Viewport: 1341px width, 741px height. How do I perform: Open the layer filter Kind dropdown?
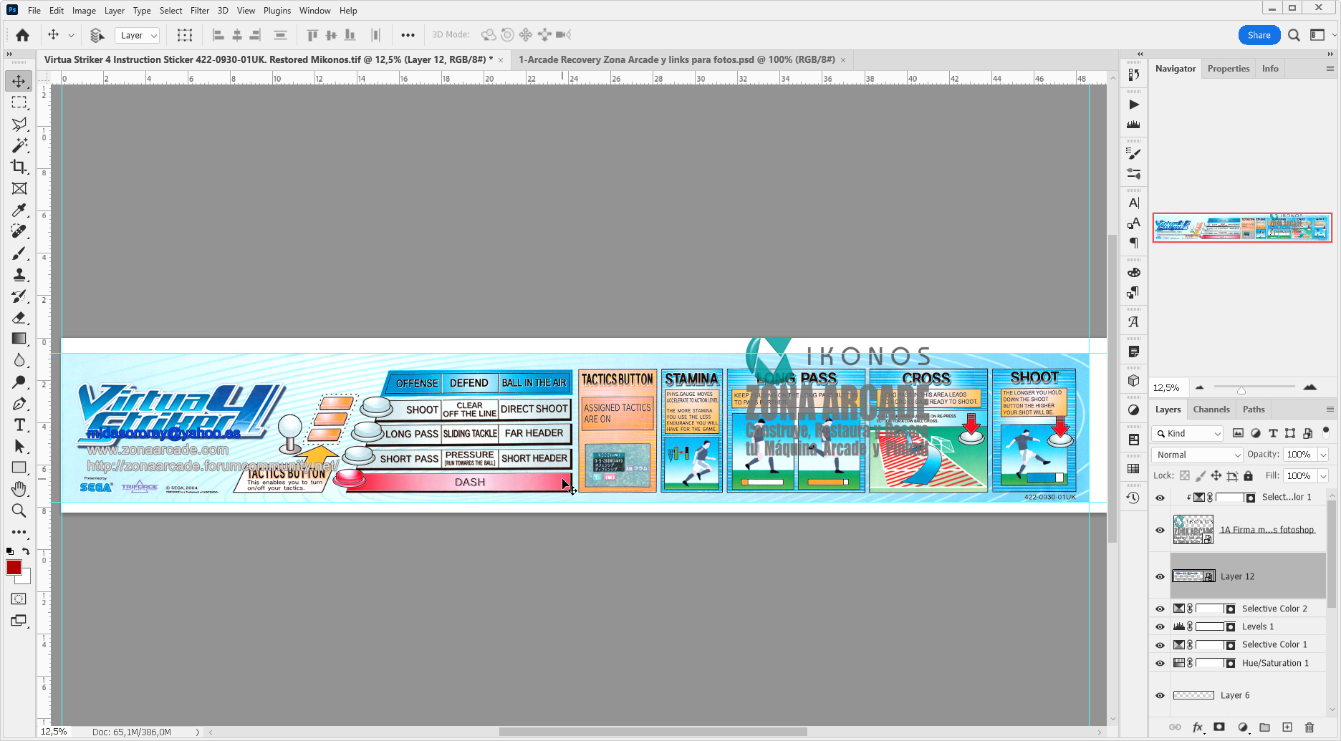click(x=1188, y=433)
